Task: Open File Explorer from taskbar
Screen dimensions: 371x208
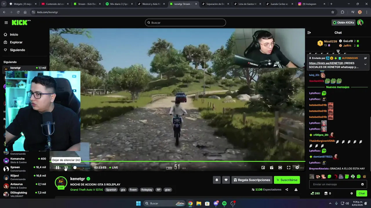Action: click(199, 203)
